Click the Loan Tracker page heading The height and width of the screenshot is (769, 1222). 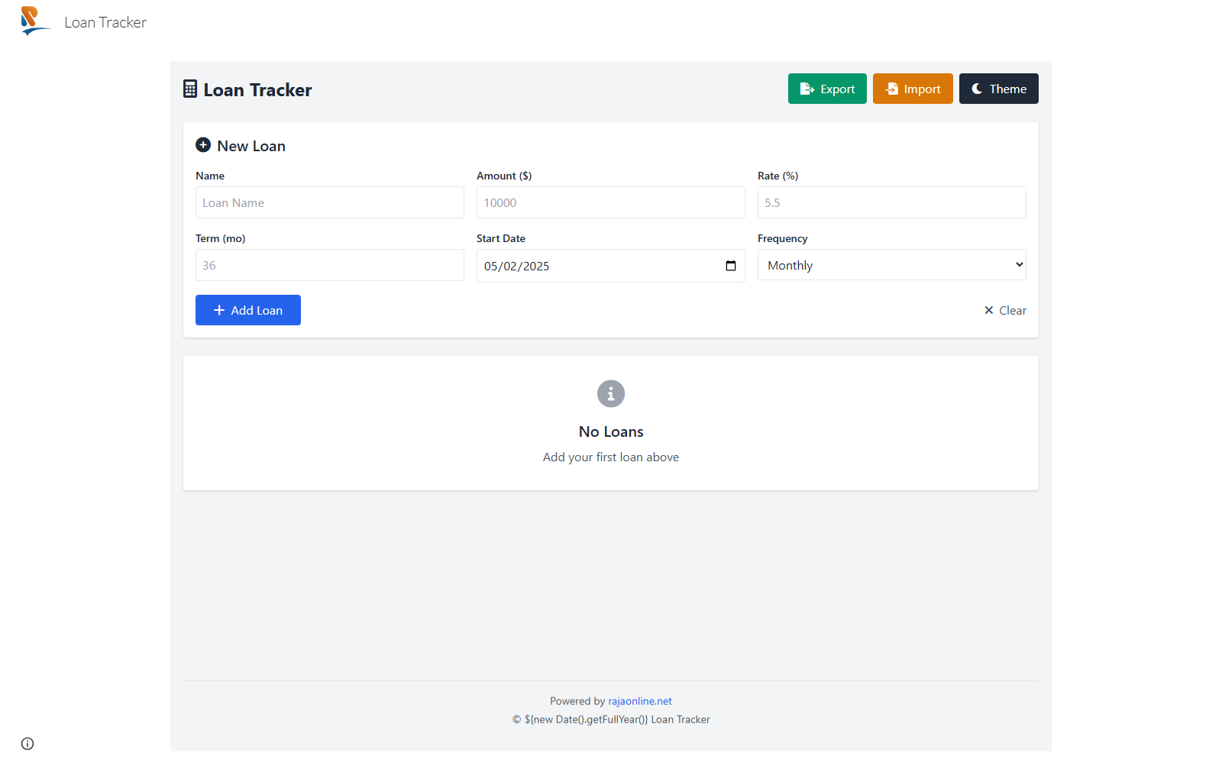pos(257,89)
